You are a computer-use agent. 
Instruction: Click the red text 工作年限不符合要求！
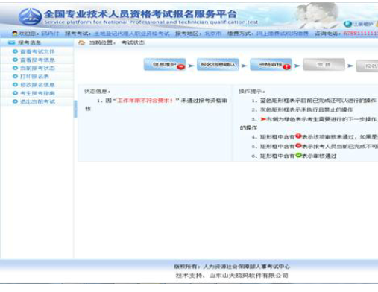coord(145,101)
